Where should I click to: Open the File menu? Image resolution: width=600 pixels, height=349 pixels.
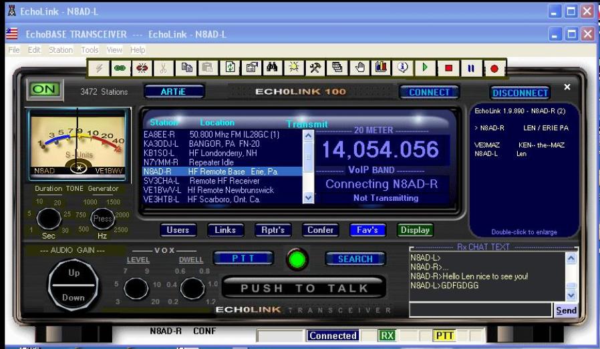pos(14,50)
